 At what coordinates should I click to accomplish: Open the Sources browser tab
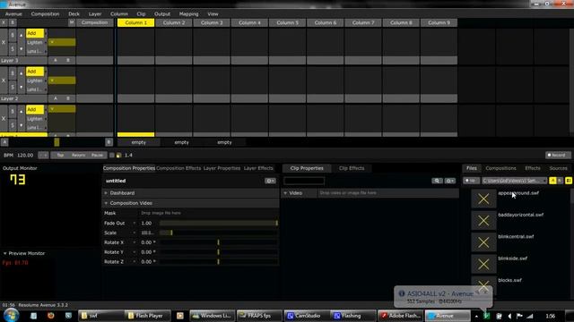pos(558,168)
